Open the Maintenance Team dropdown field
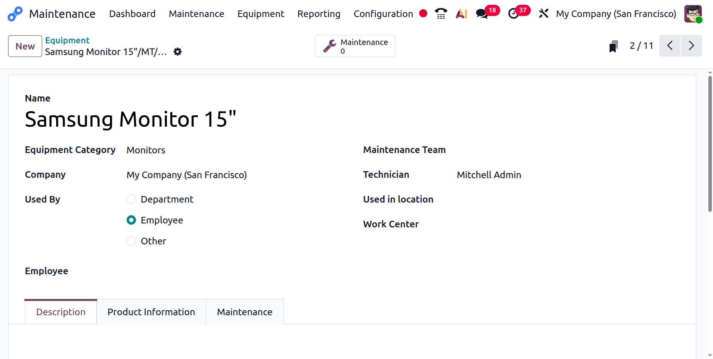This screenshot has width=713, height=359. 568,150
